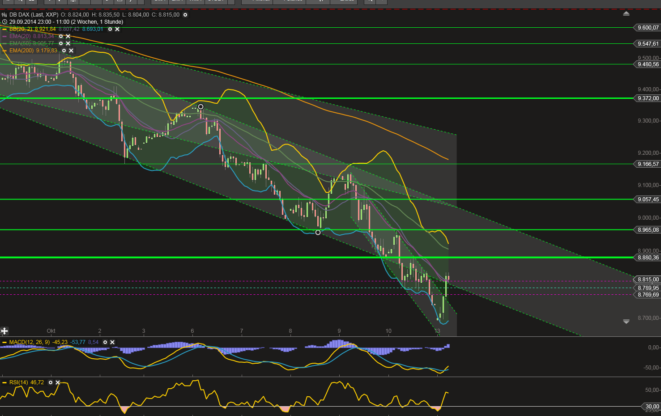Image resolution: width=661 pixels, height=416 pixels.
Task: Select the 8.880,36 price level label
Action: click(x=647, y=258)
